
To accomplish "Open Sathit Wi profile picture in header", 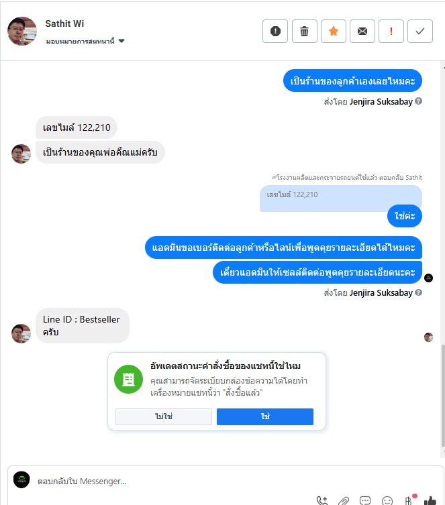I will tap(22, 32).
